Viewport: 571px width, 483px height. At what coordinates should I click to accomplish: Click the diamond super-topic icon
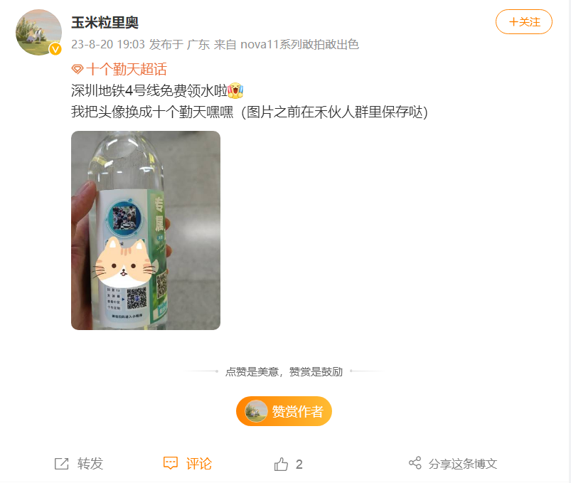point(78,69)
